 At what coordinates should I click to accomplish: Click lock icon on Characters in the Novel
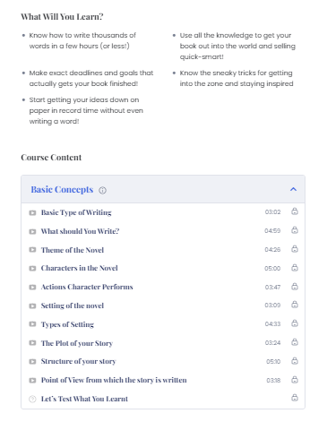(x=295, y=268)
